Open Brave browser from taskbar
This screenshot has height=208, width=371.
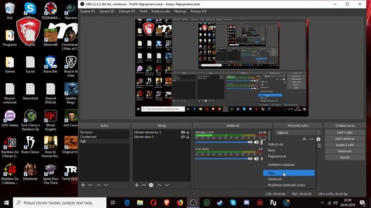(166, 203)
